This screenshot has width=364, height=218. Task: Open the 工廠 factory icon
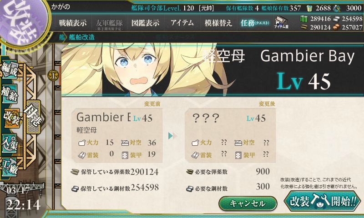pos(9,167)
